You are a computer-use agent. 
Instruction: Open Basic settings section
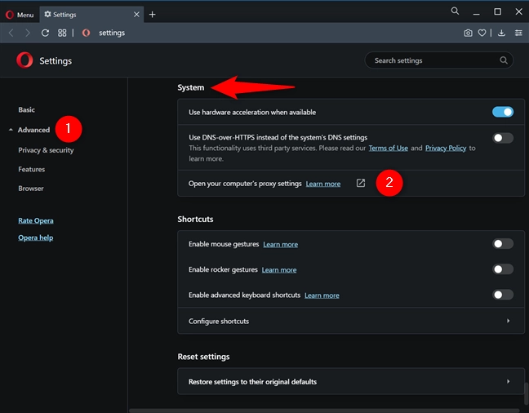click(x=27, y=109)
